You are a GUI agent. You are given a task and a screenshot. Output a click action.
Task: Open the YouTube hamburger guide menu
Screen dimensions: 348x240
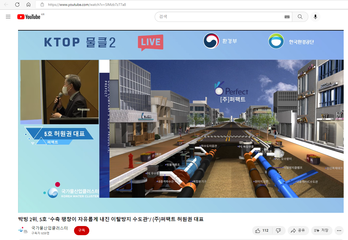coord(8,17)
